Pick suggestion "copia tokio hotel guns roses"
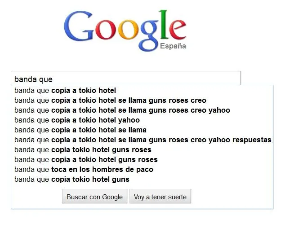 pos(83,150)
